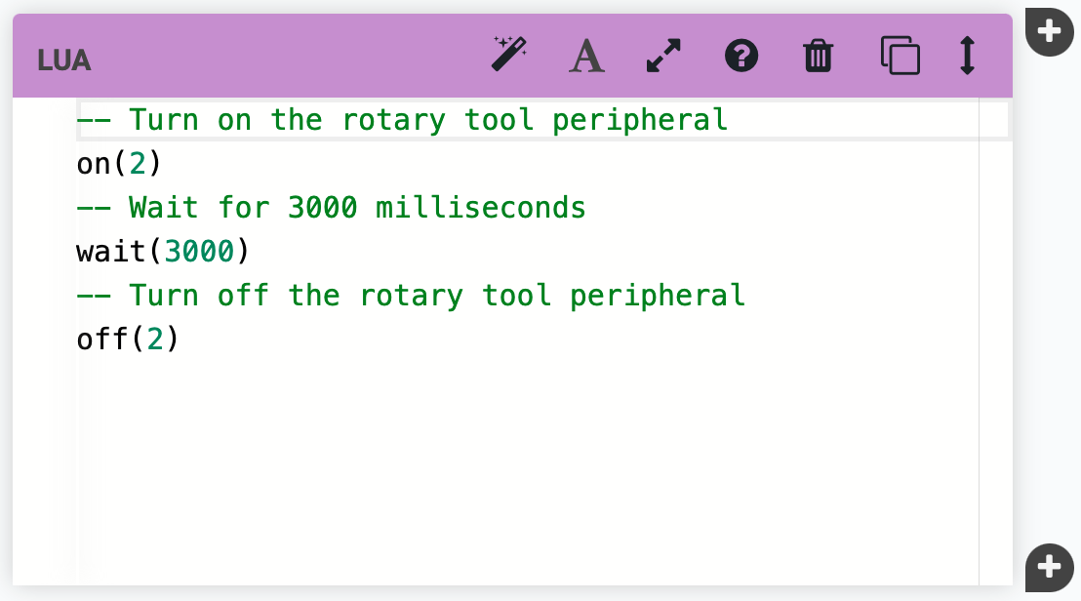
Task: Click the LUA header label
Action: 63,60
